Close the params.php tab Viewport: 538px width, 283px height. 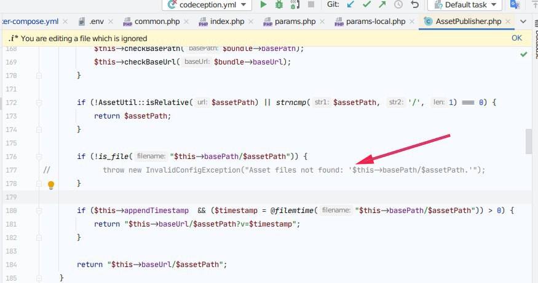[x=322, y=21]
